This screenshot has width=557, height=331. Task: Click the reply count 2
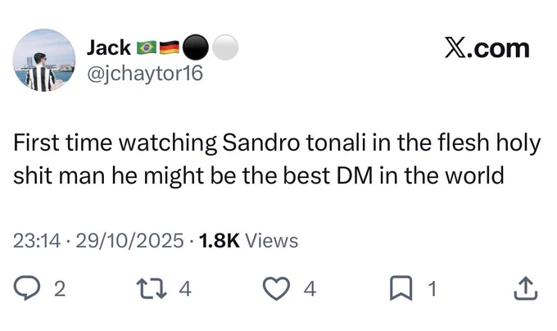(60, 288)
